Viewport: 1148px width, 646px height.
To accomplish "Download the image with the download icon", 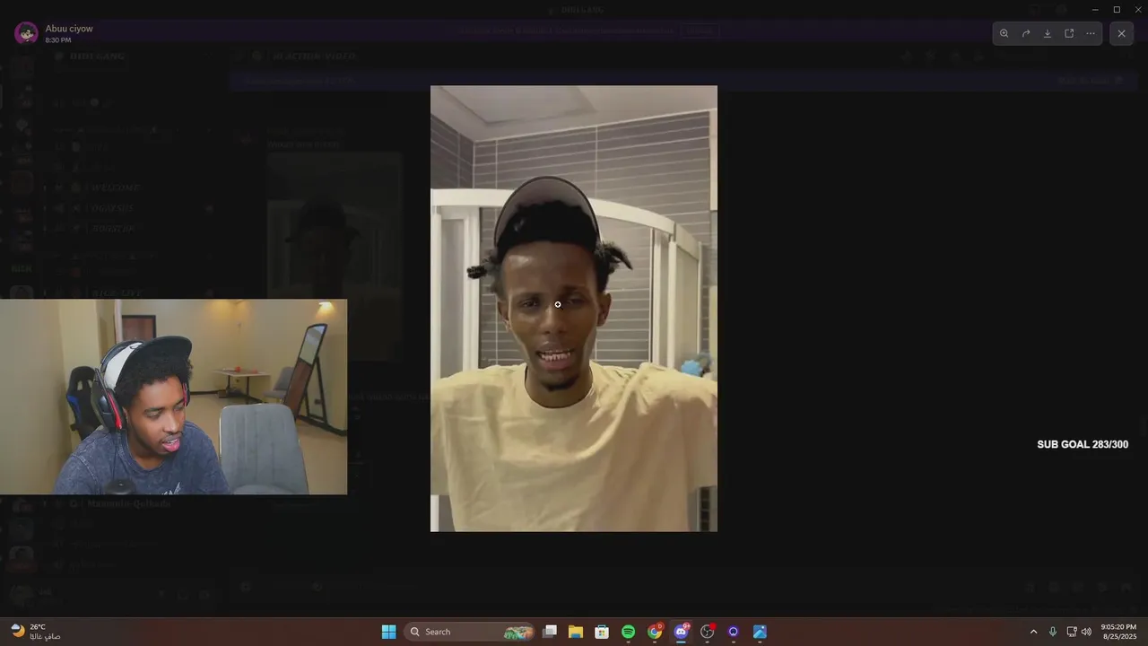I will click(x=1048, y=33).
